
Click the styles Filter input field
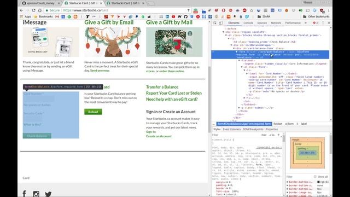pyautogui.click(x=236, y=135)
